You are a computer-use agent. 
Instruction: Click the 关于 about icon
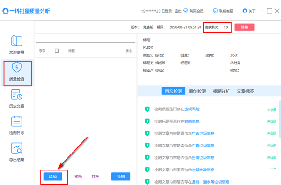[244, 11]
